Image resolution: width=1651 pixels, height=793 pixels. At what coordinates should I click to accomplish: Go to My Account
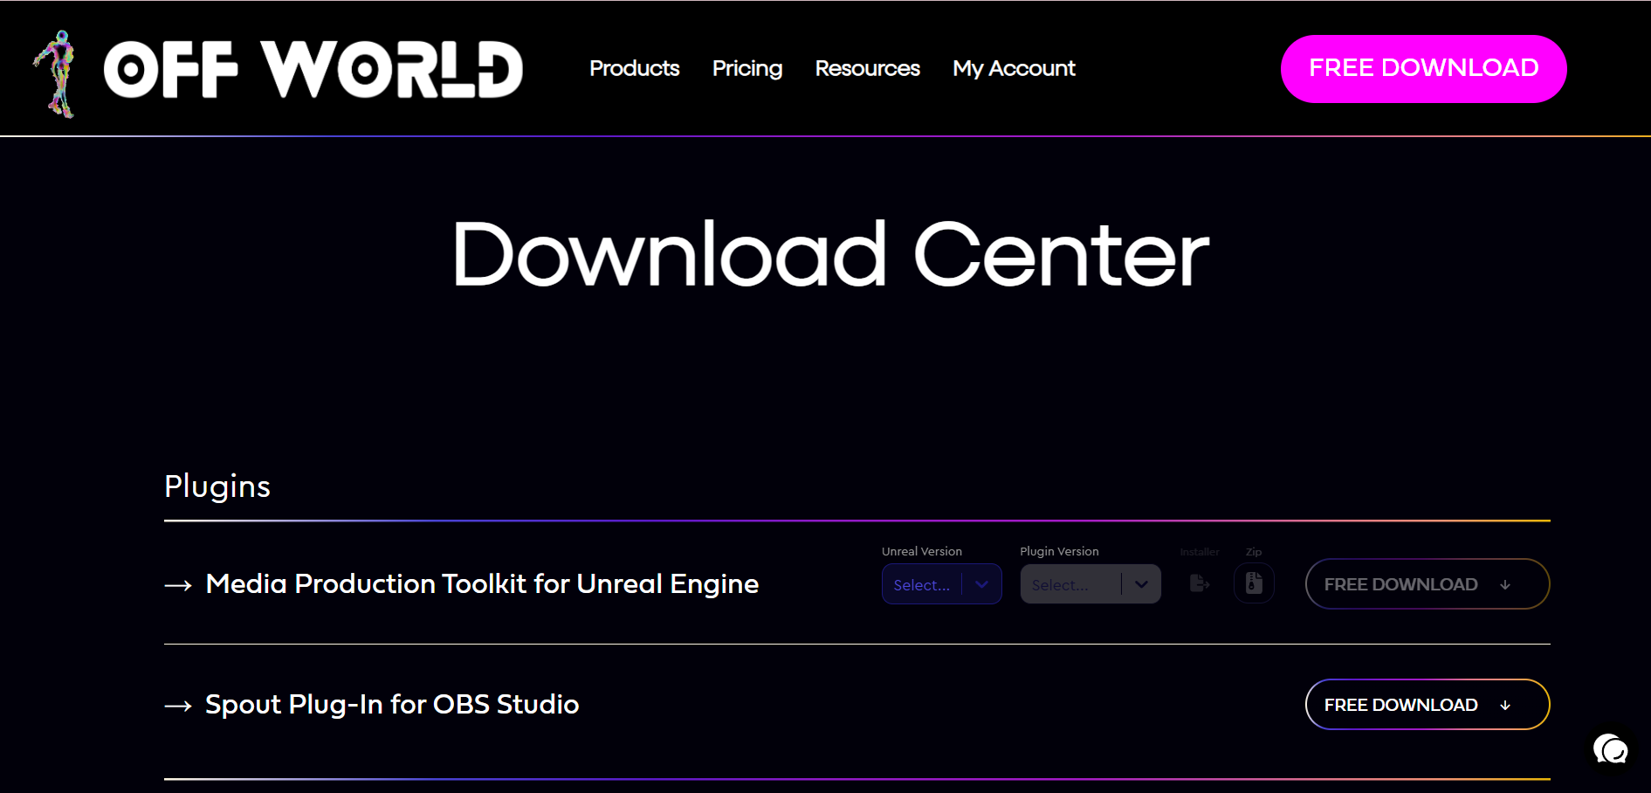tap(1015, 68)
